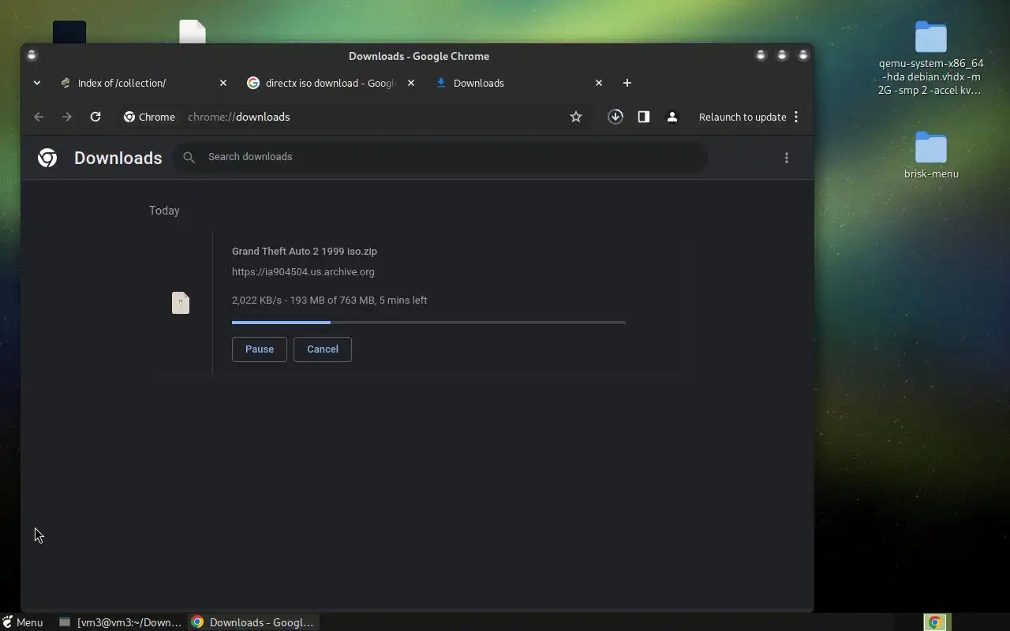Switch to the directx iso download tab

[332, 83]
